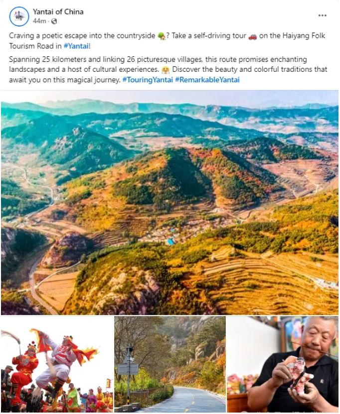
Task: Open the #TouringYantai hashtag
Action: (x=148, y=80)
